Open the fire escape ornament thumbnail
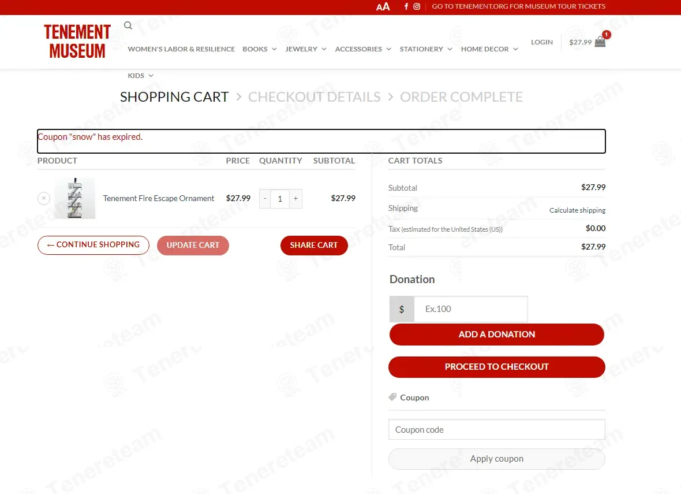This screenshot has width=681, height=494. pos(74,198)
